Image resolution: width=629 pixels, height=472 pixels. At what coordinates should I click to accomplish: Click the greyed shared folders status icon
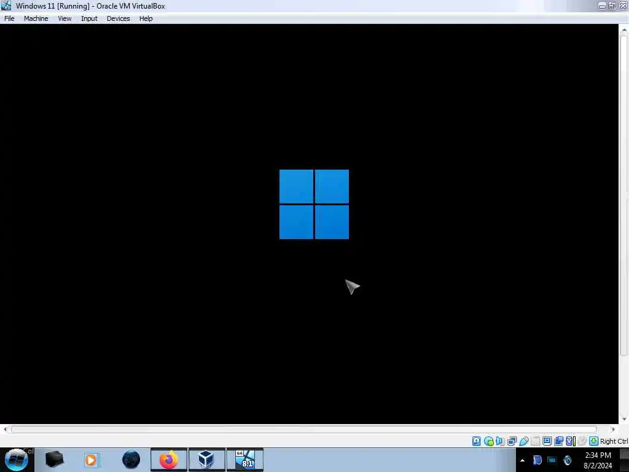pos(536,441)
